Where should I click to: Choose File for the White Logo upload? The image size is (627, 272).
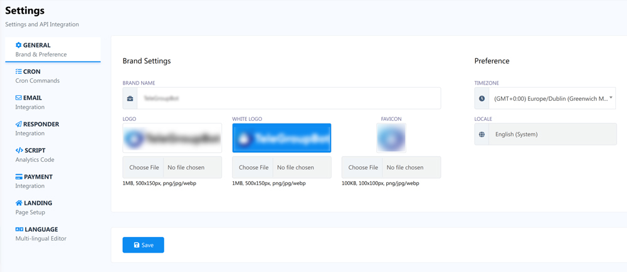point(253,167)
